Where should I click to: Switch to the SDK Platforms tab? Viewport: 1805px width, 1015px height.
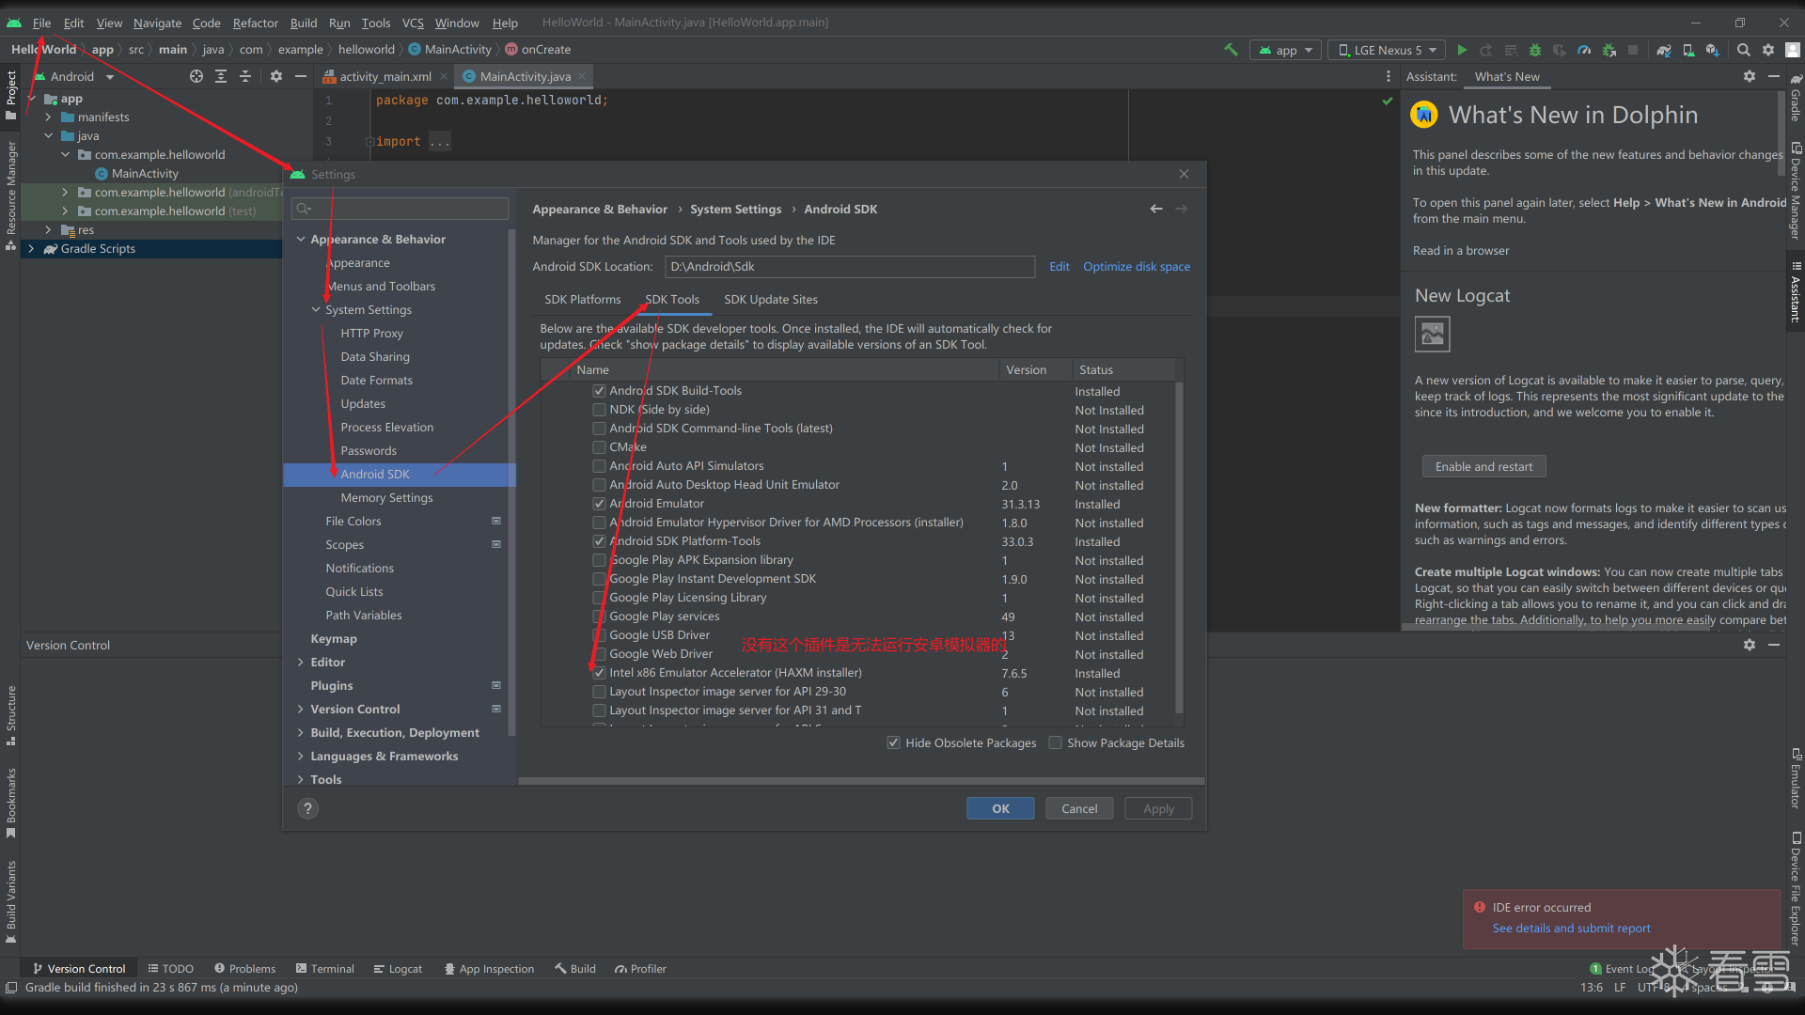(582, 299)
